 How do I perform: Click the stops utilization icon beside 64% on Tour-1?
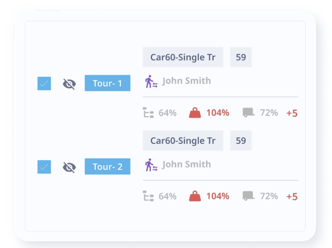(x=148, y=113)
